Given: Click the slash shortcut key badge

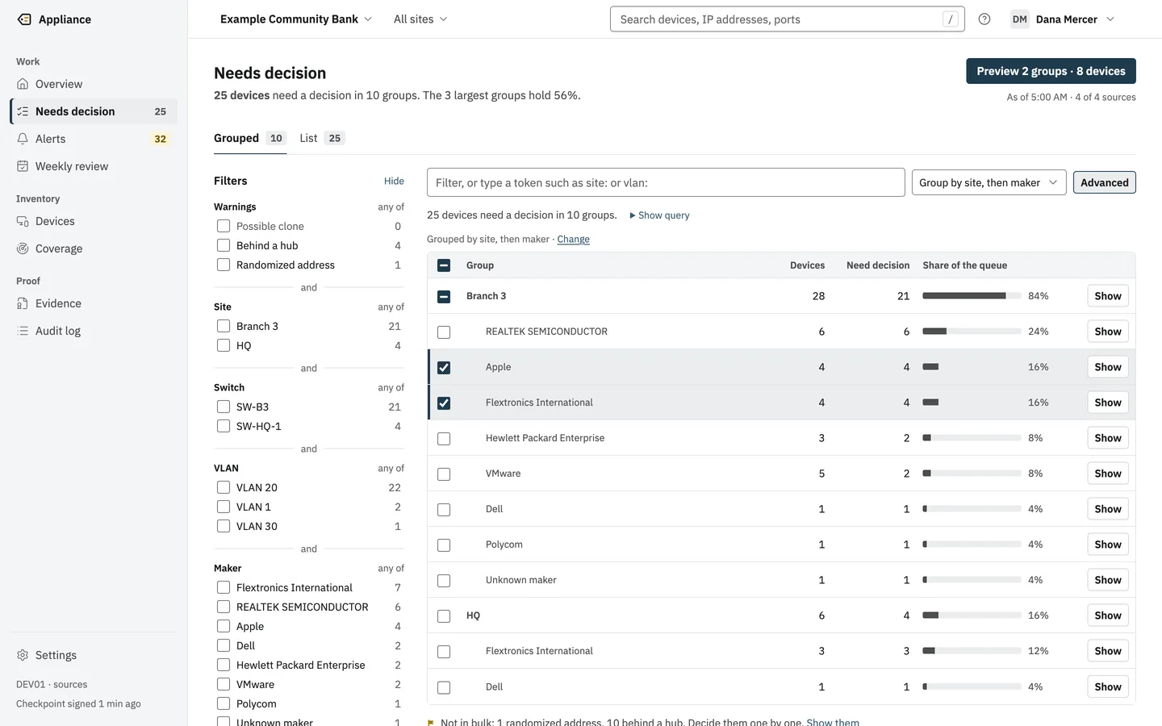Looking at the screenshot, I should pos(951,19).
